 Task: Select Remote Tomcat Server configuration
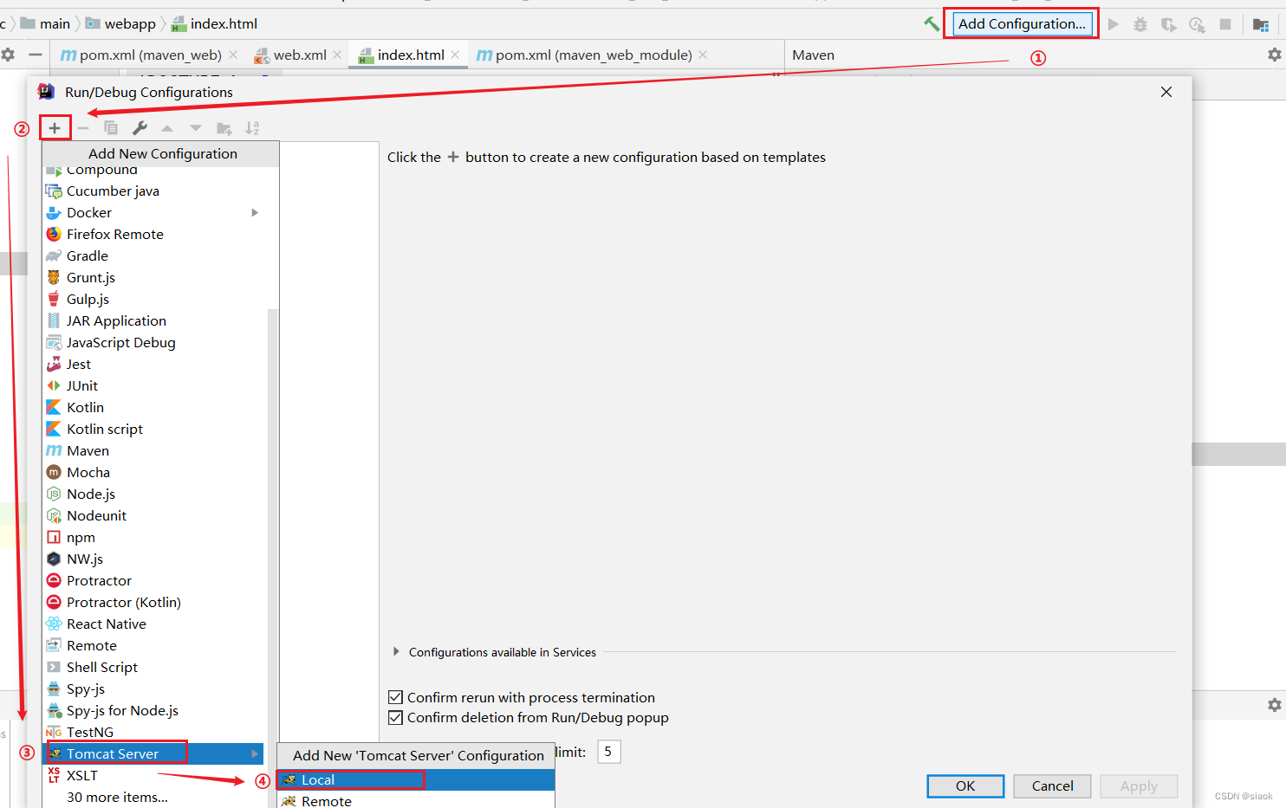pos(416,801)
